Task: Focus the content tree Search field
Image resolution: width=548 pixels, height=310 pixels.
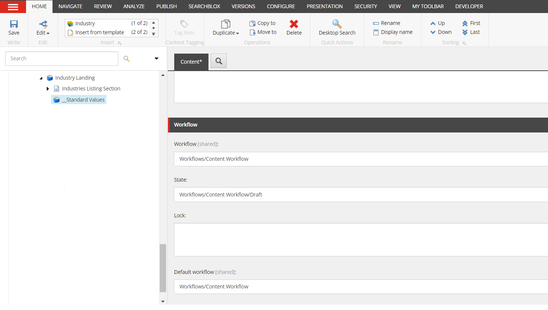Action: (x=62, y=59)
